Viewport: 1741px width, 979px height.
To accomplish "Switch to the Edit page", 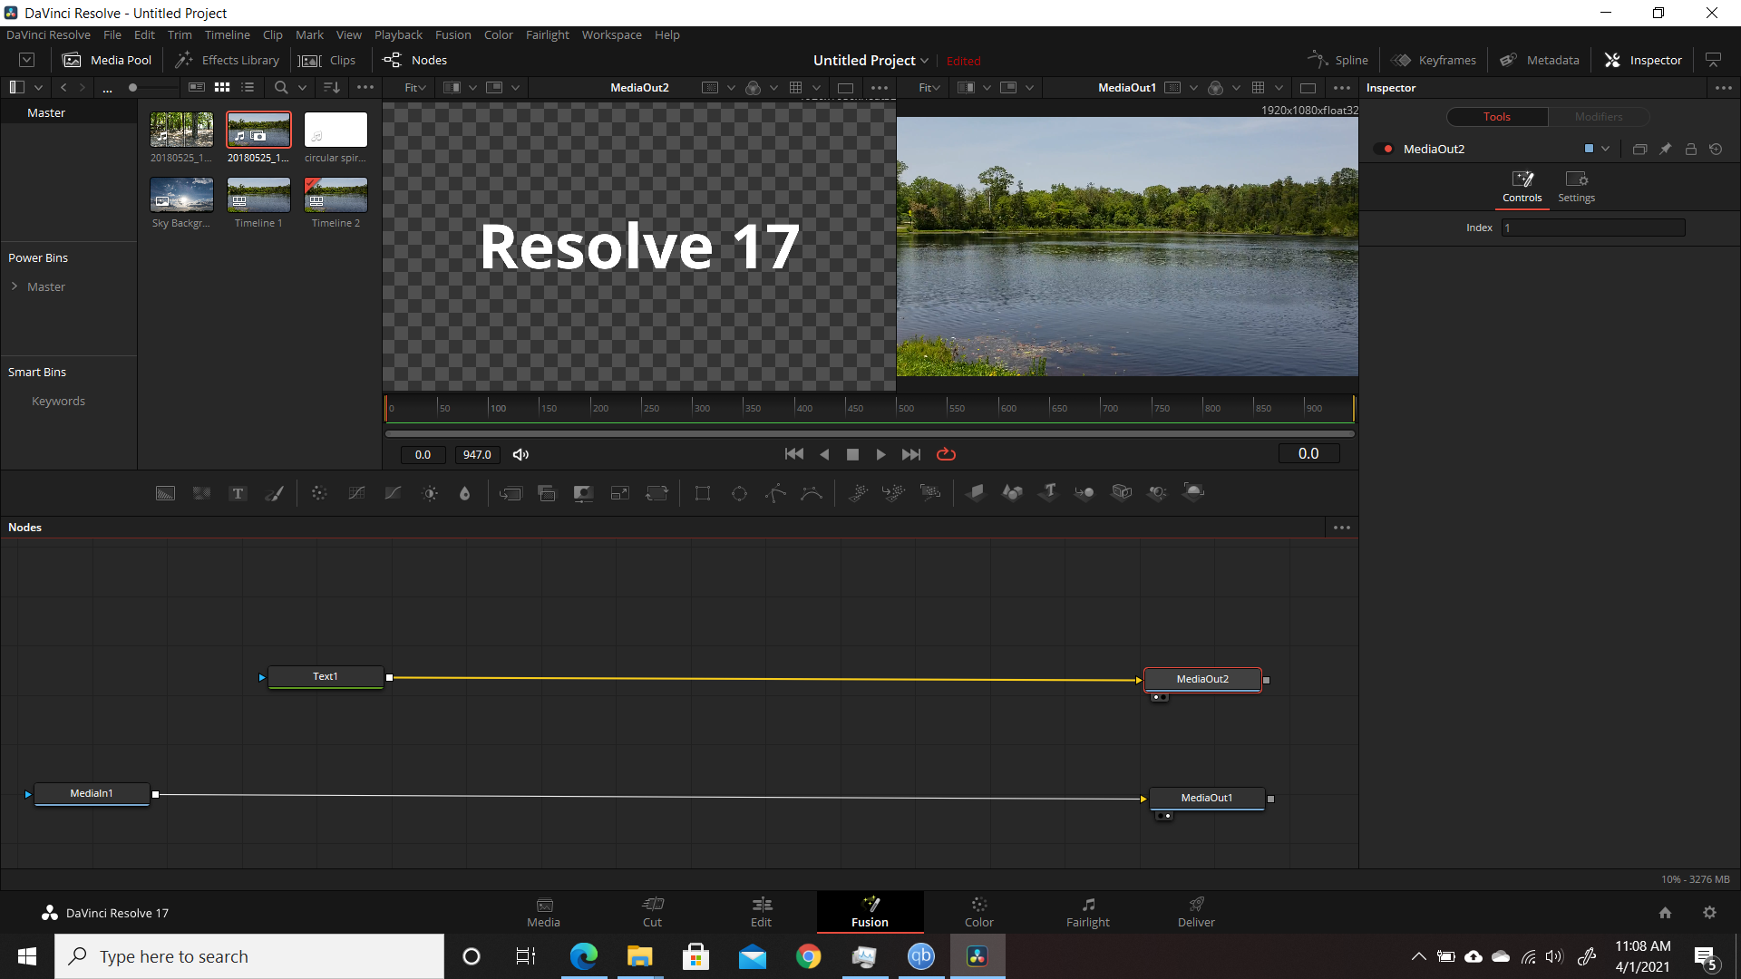I will point(761,912).
